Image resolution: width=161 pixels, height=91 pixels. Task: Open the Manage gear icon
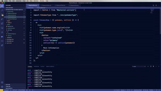(x=2, y=87)
